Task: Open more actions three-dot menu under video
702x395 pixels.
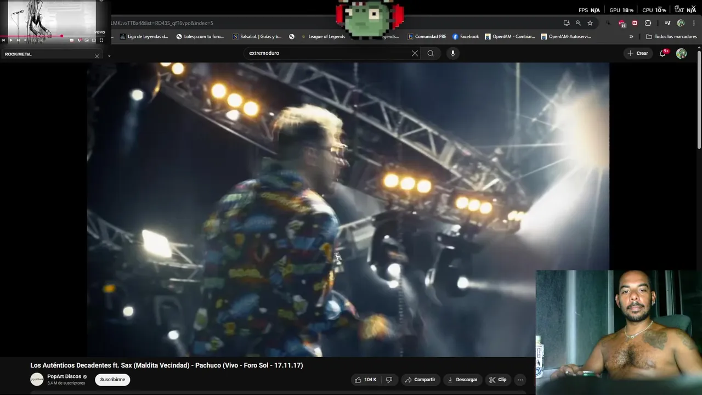Action: 520,380
